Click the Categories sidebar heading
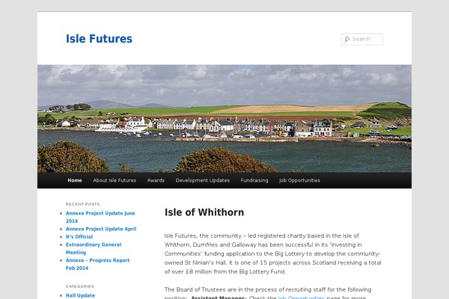Screen dimensions: 449x299 coord(80,286)
